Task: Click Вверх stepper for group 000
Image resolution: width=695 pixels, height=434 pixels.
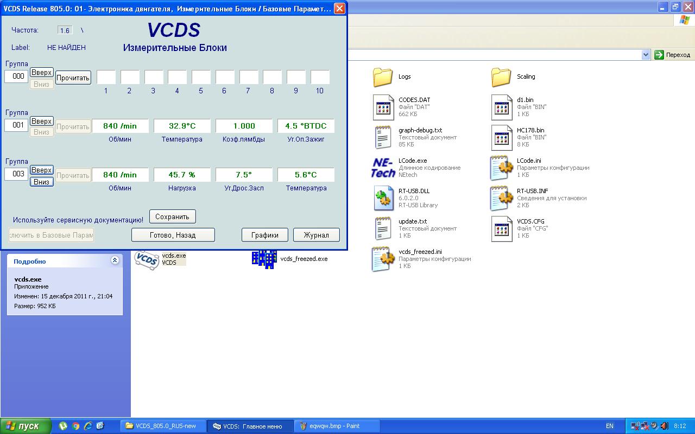Action: coord(41,73)
